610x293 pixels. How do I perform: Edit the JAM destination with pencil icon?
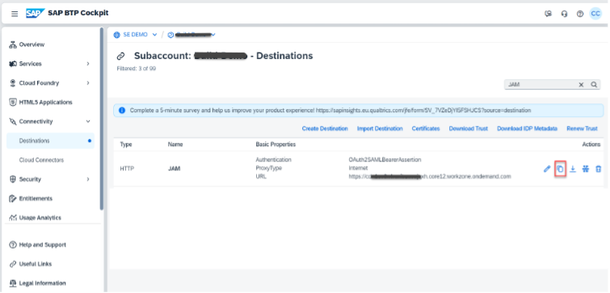tap(547, 169)
